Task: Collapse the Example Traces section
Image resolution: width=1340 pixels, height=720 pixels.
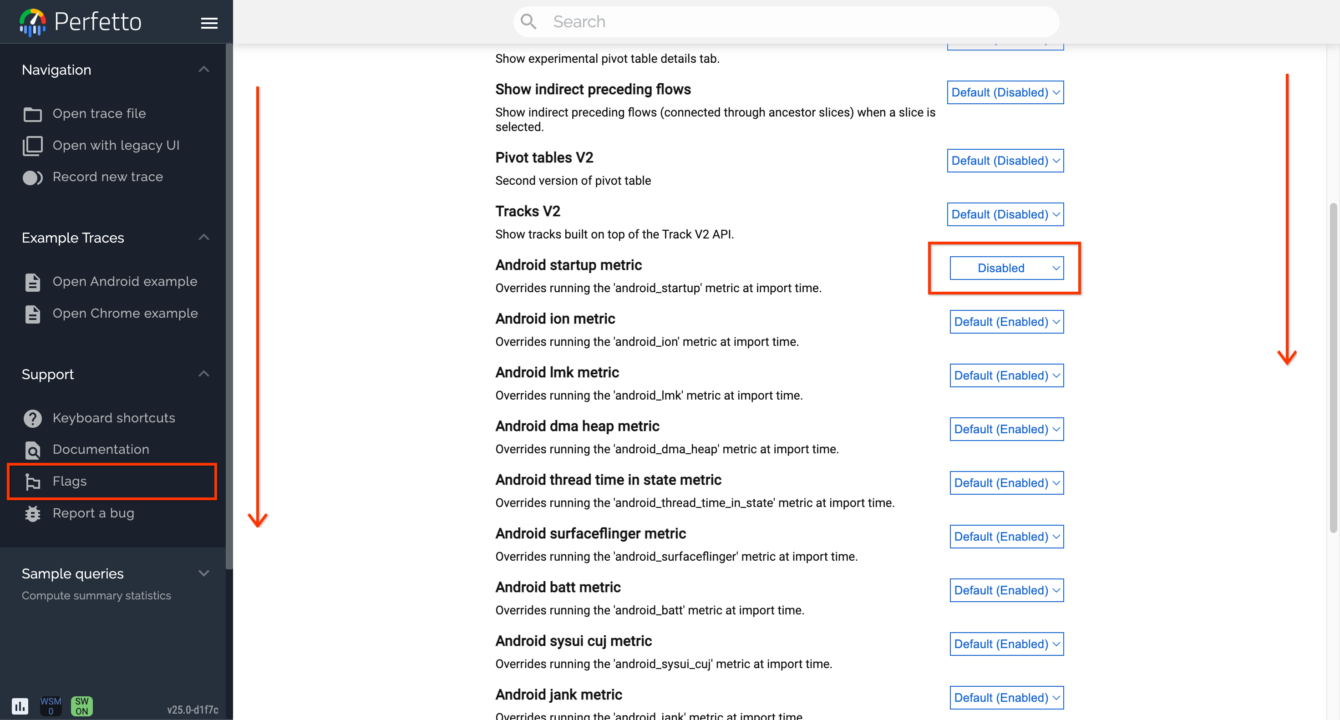Action: [204, 237]
